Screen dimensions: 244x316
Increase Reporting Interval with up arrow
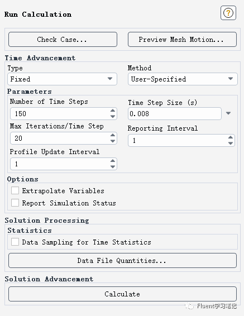point(230,137)
